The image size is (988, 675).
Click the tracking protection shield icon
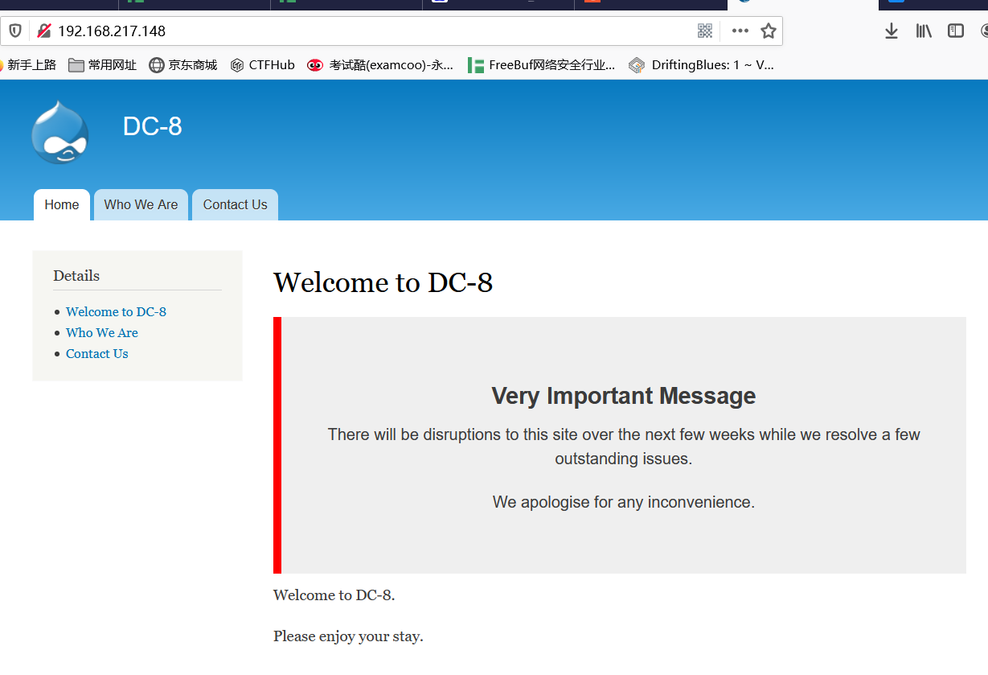(x=15, y=31)
